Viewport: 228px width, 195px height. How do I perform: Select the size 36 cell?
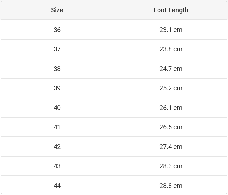click(x=57, y=30)
